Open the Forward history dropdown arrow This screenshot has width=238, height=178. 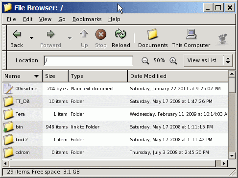coord(70,38)
